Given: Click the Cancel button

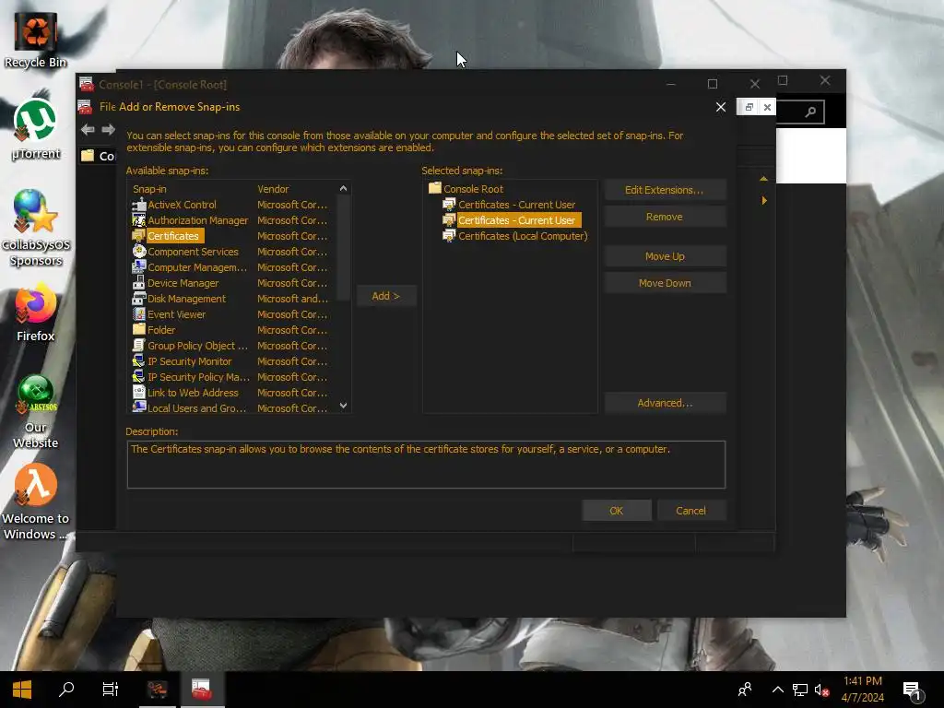Looking at the screenshot, I should coord(691,511).
